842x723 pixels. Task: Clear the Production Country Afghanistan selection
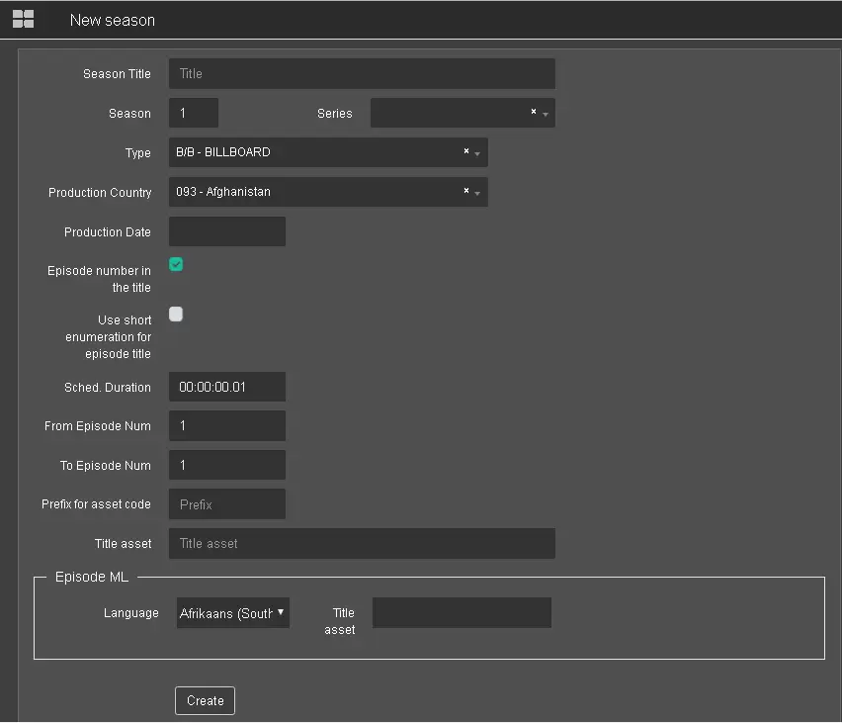(x=466, y=191)
